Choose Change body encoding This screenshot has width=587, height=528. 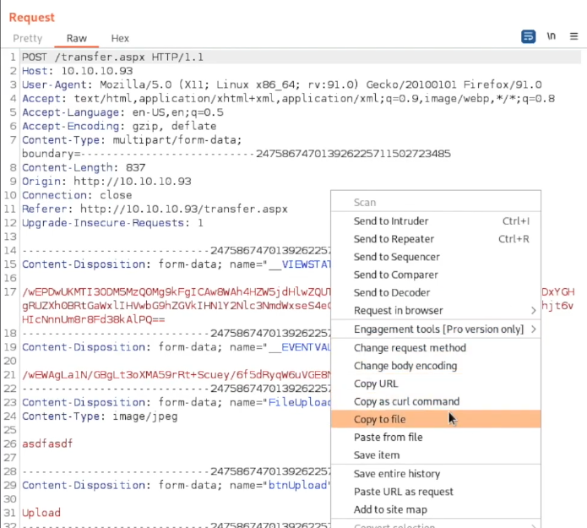point(405,366)
